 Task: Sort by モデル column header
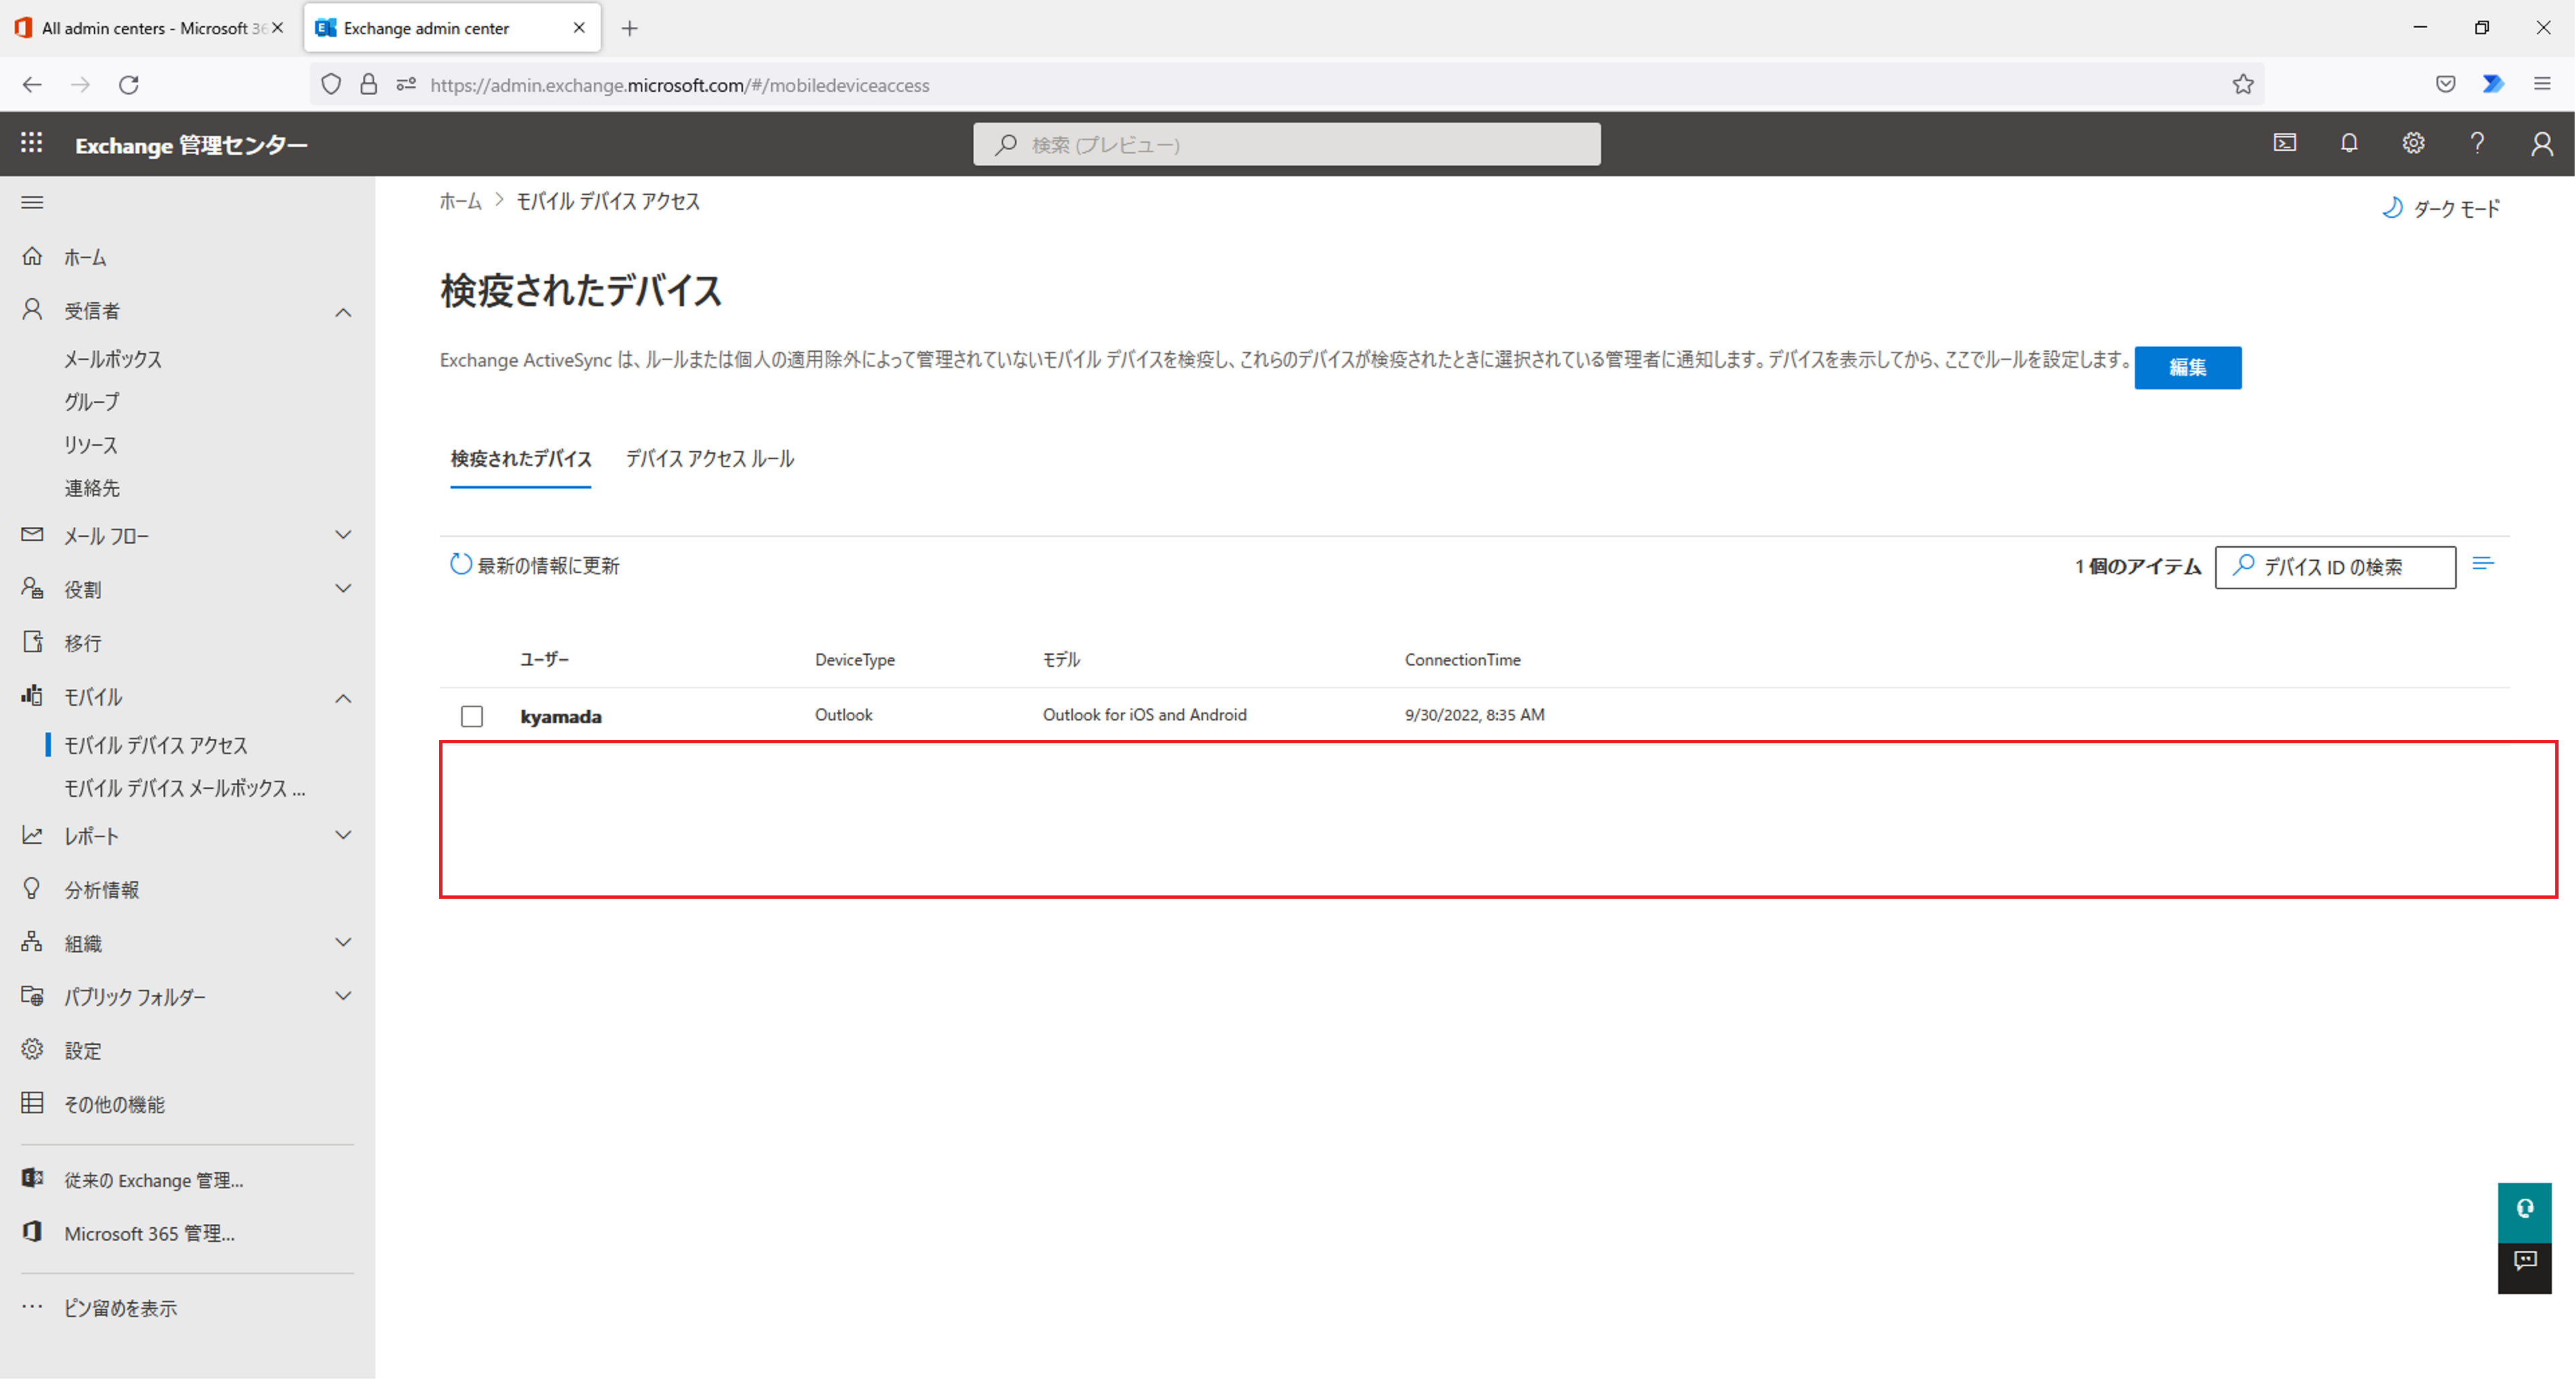(1061, 659)
